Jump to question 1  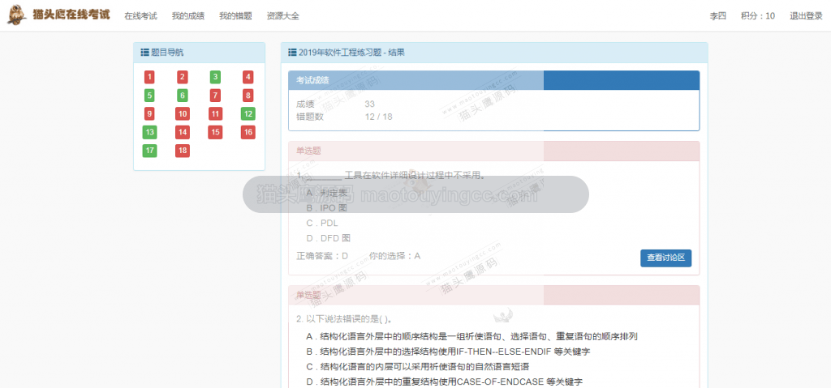pos(149,77)
